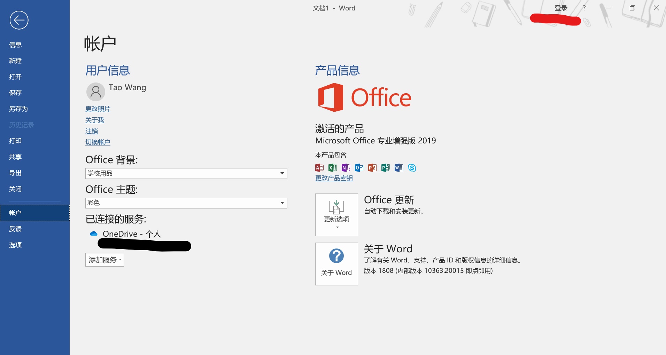The width and height of the screenshot is (666, 355).
Task: Click the Access app icon
Action: click(x=319, y=168)
